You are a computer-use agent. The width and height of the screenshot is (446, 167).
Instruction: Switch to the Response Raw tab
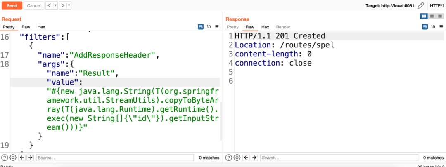click(x=250, y=27)
